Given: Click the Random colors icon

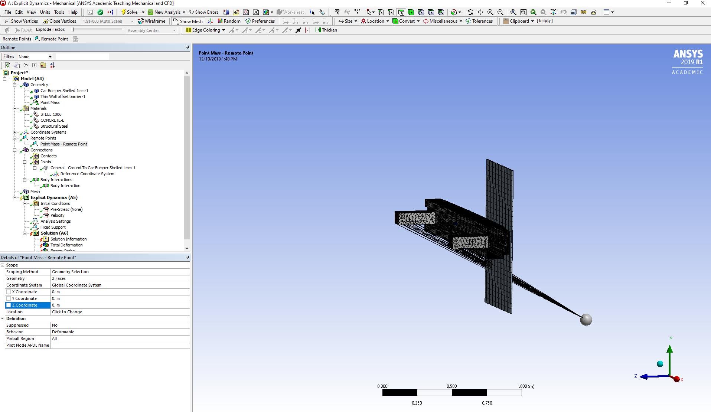Looking at the screenshot, I should tap(229, 21).
